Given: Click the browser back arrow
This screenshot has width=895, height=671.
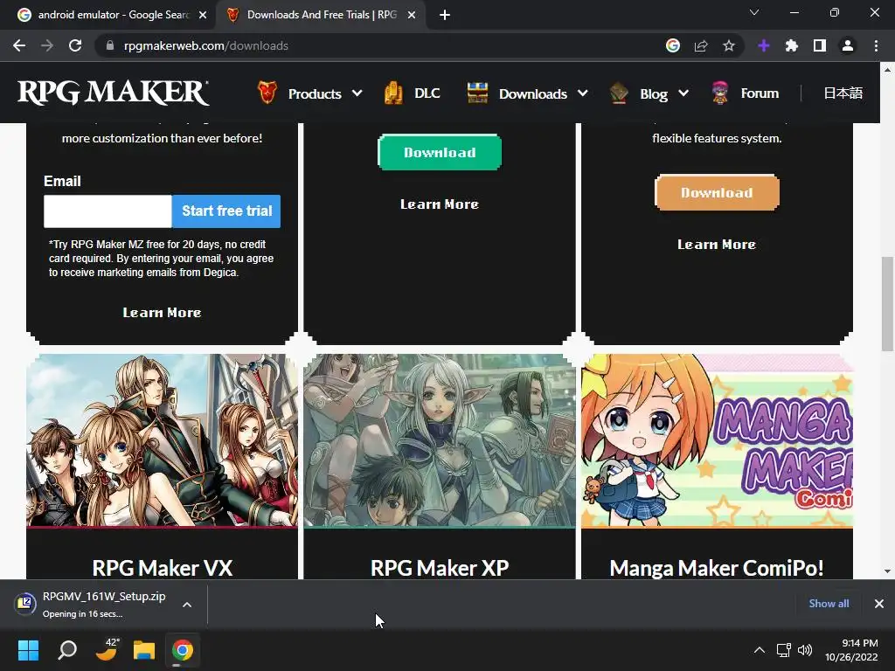Looking at the screenshot, I should tap(19, 45).
